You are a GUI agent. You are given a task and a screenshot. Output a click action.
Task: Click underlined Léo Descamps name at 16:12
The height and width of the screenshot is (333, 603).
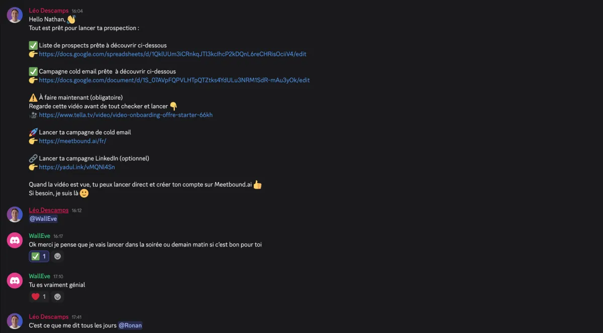49,210
